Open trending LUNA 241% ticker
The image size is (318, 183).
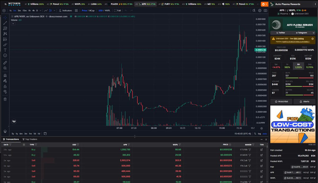point(95,4)
